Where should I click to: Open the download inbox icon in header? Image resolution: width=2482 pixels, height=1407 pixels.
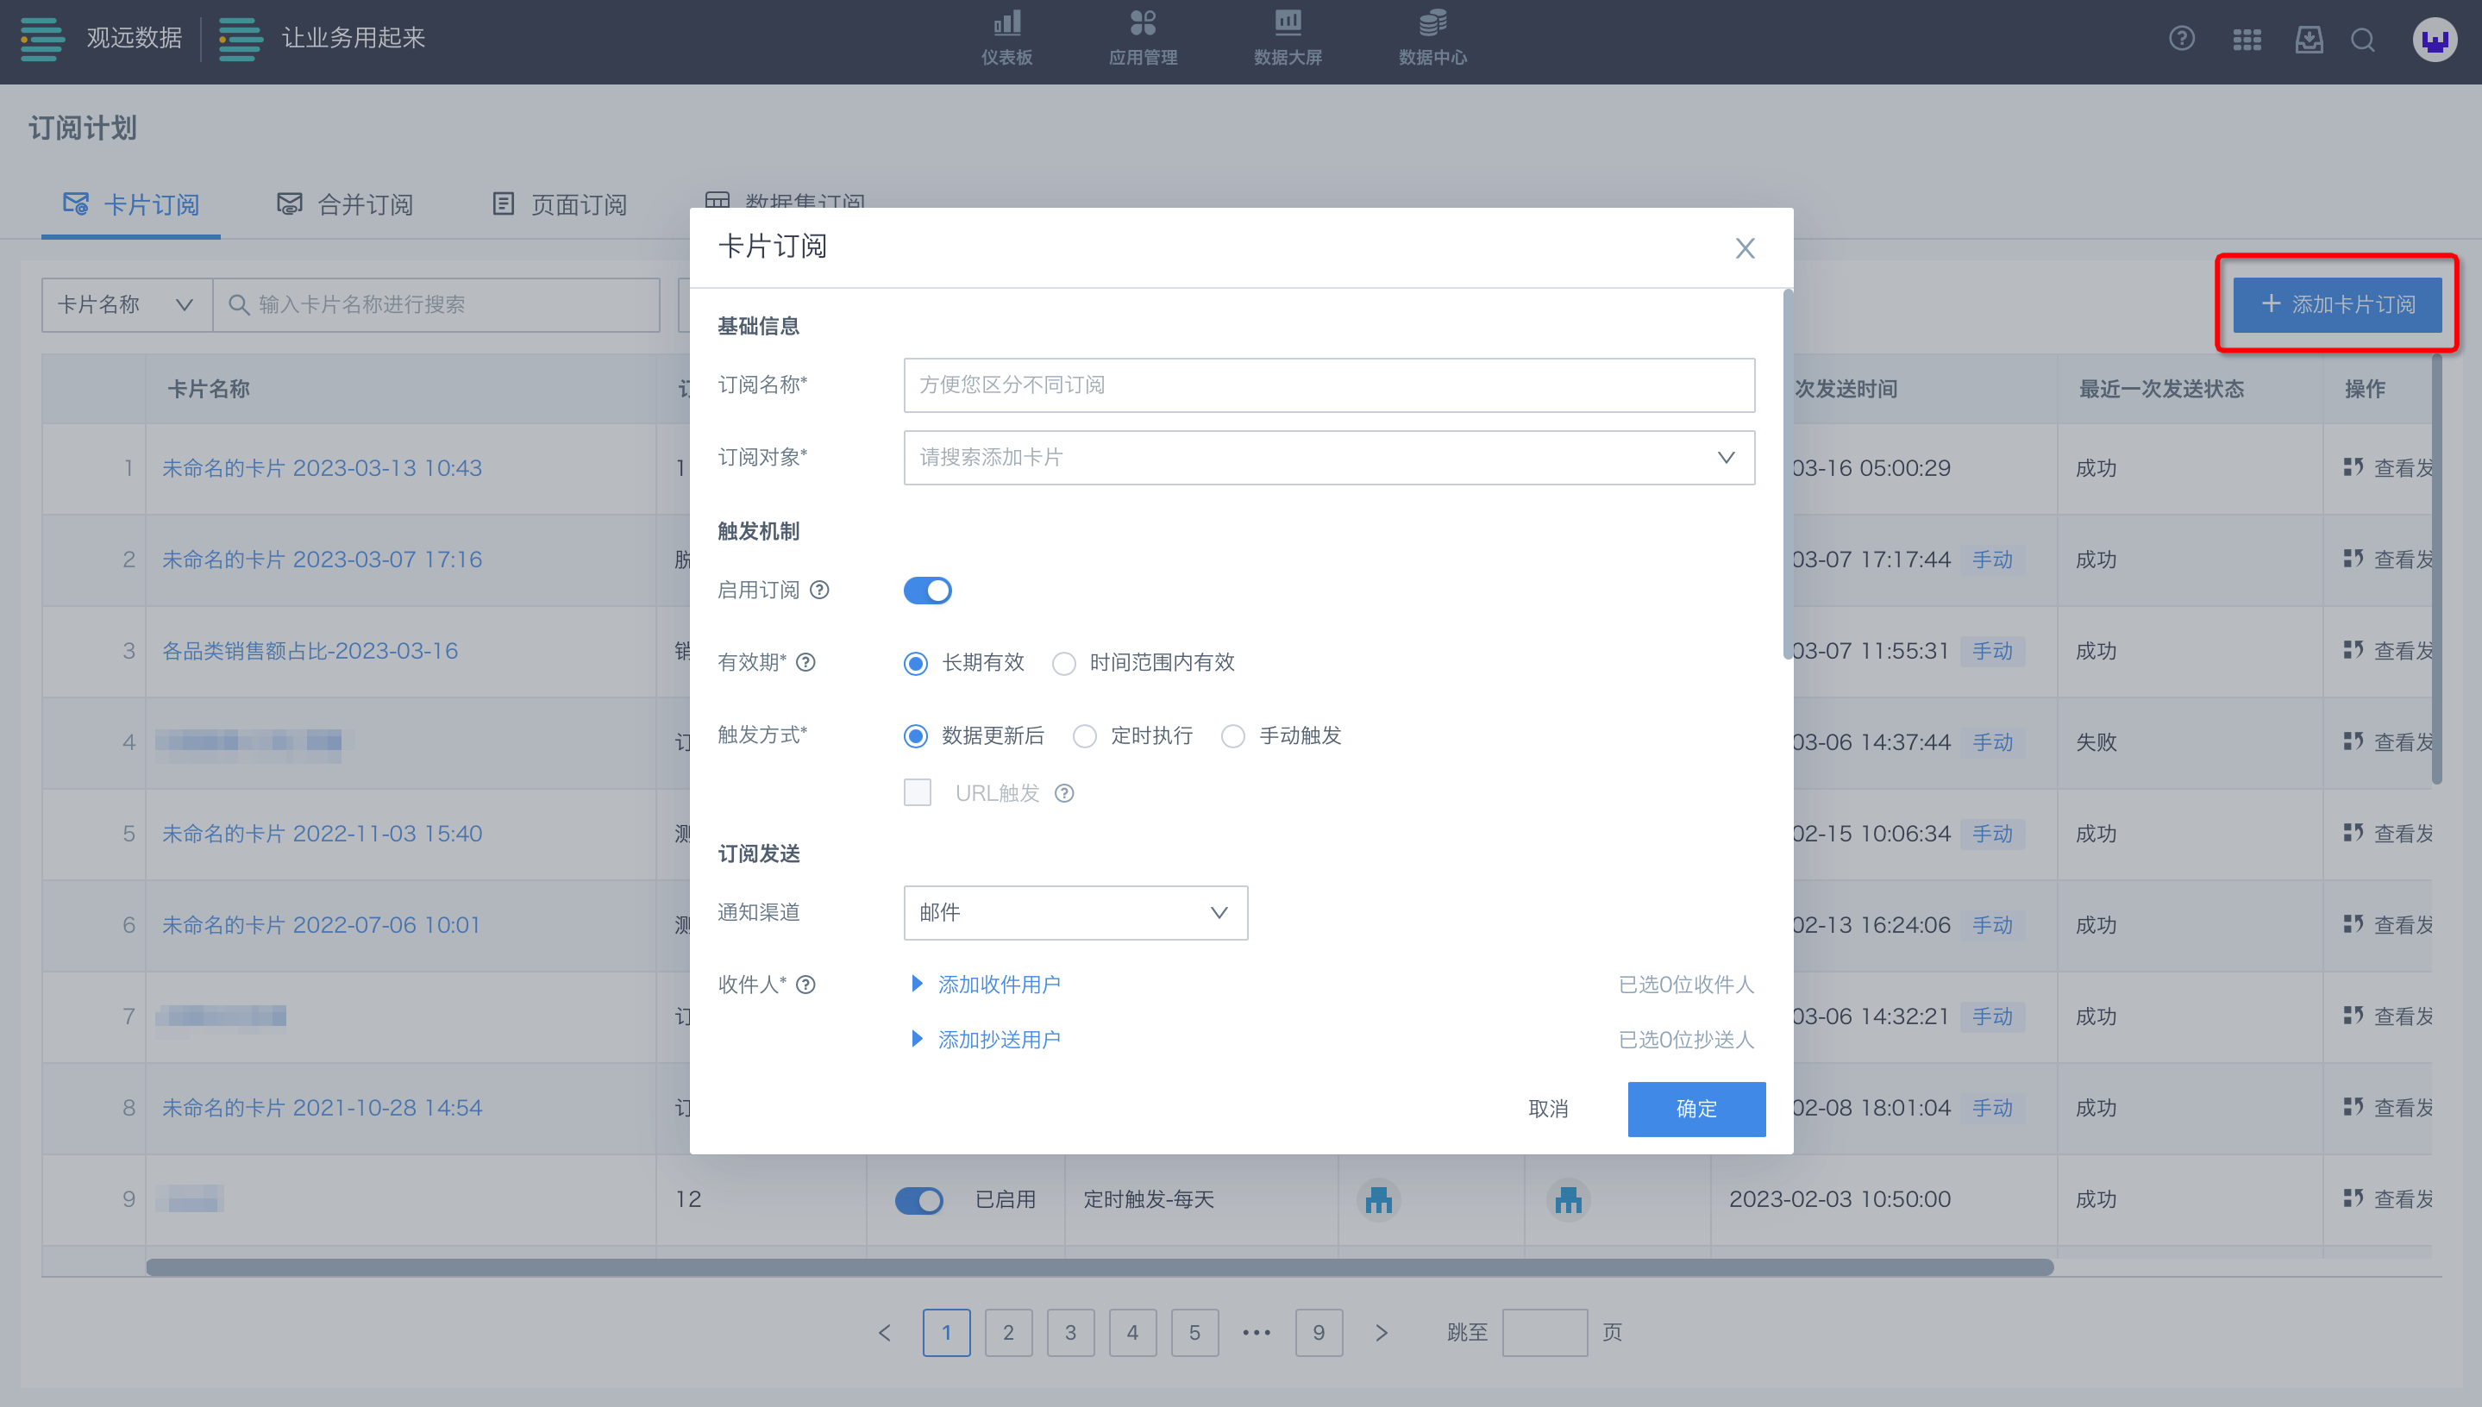coord(2309,40)
